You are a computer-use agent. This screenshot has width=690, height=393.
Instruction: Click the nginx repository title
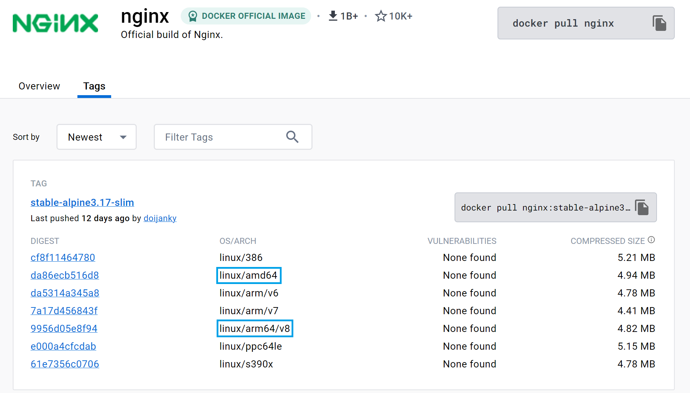(x=145, y=16)
